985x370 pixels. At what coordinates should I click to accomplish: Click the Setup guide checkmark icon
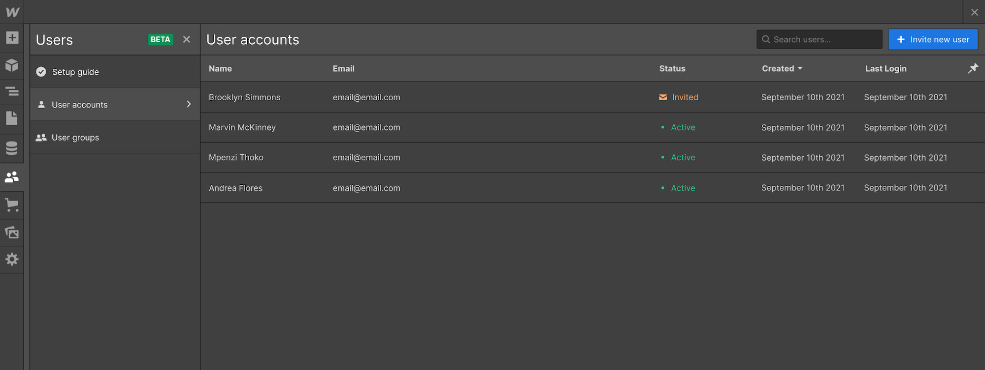pos(41,72)
